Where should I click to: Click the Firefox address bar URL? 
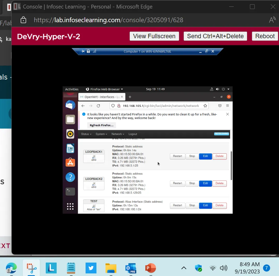[x=161, y=106]
